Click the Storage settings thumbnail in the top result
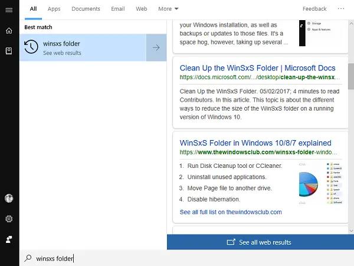The width and height of the screenshot is (354, 266). point(320,33)
